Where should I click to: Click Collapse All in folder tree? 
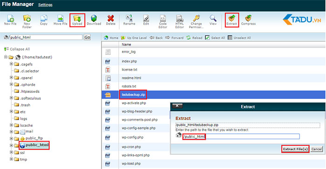[17, 49]
